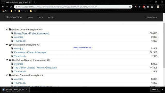Viewport: 165px width, 93px height.
Task: Click the file icon beside Fantastical epub
Action: [12, 52]
